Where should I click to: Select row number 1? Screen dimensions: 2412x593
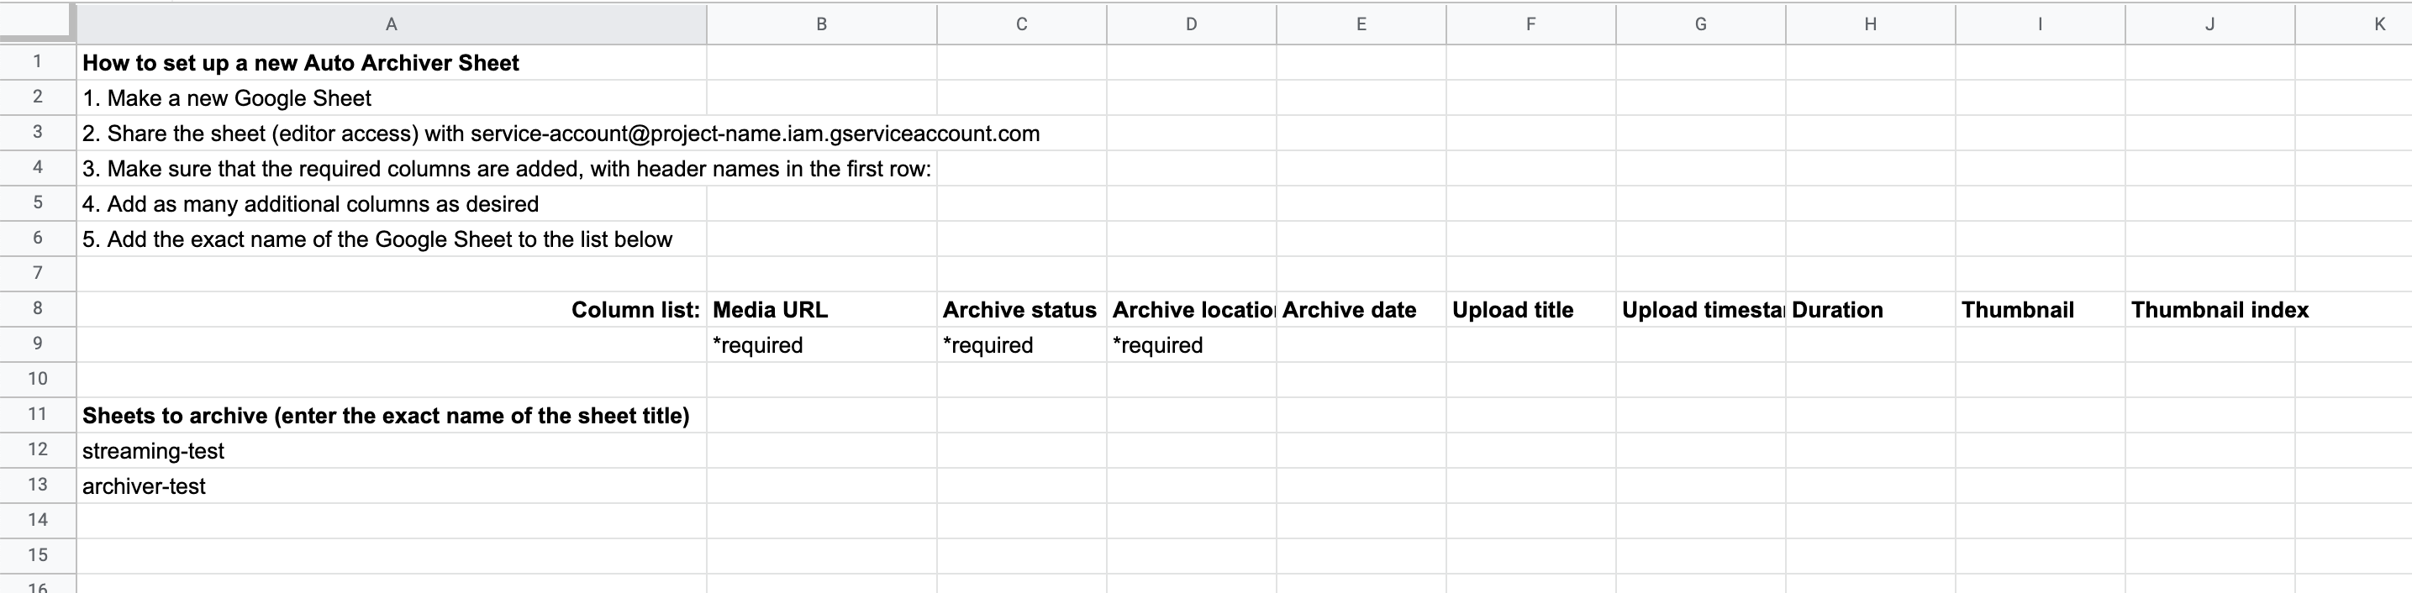point(38,63)
